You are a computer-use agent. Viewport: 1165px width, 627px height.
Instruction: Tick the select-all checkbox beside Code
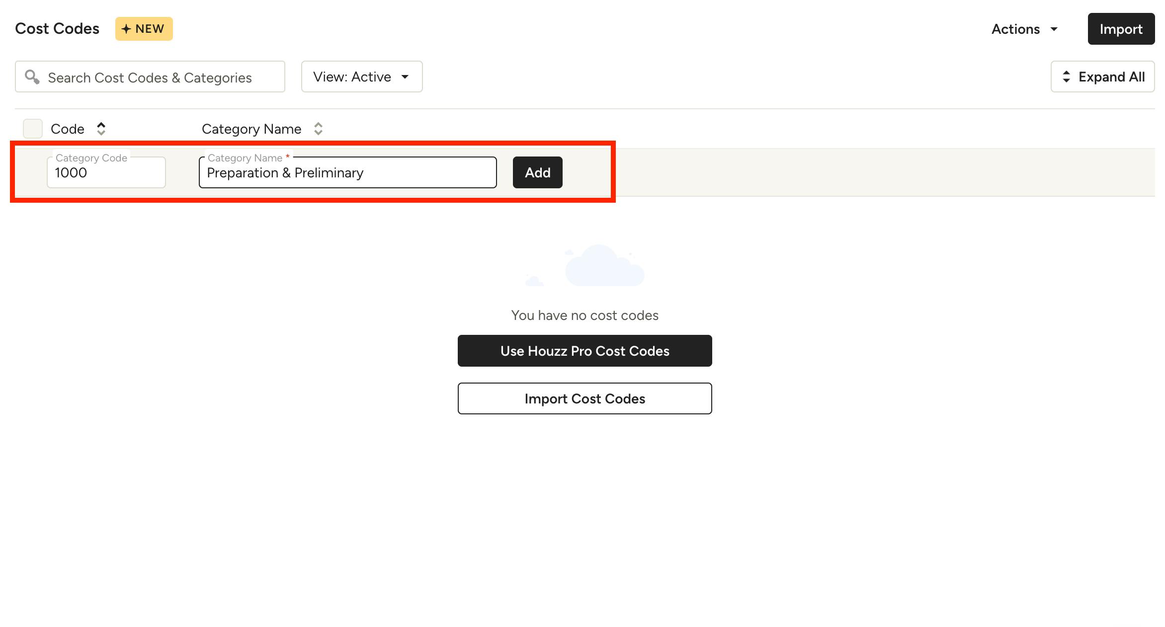point(33,129)
